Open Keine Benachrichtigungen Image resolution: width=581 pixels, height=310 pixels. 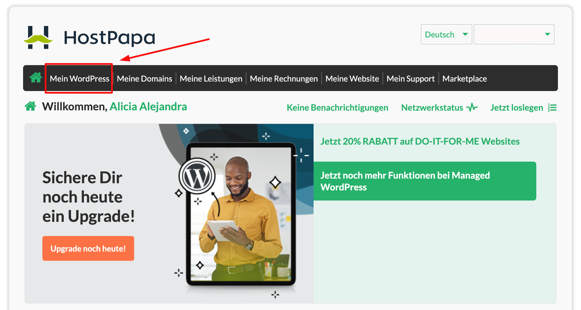pyautogui.click(x=337, y=107)
